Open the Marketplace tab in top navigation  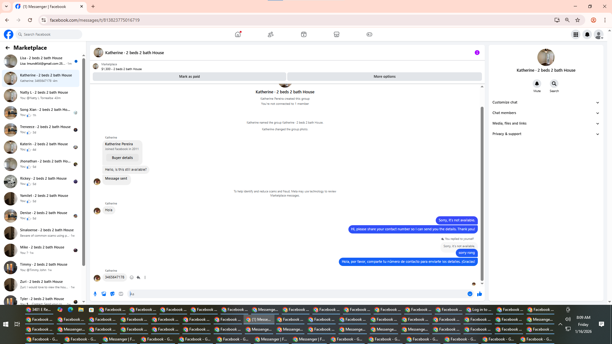click(x=336, y=34)
